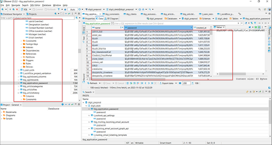The height and width of the screenshot is (145, 272).
Task: Click the Refresh button
Action: 92,83
